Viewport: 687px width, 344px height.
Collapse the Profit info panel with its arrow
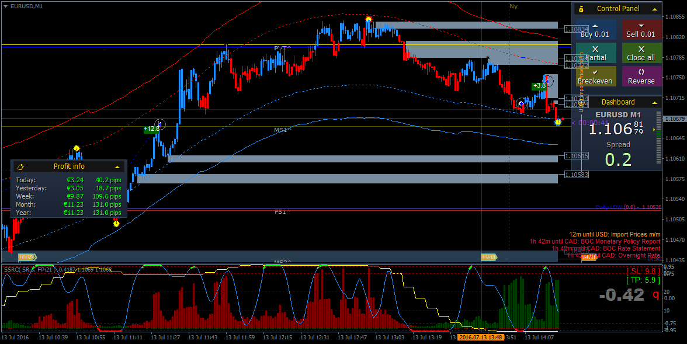pyautogui.click(x=117, y=167)
